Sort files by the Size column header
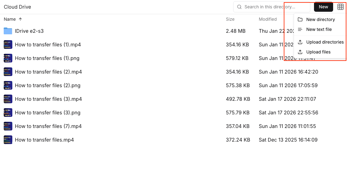The width and height of the screenshot is (347, 183). tap(230, 19)
